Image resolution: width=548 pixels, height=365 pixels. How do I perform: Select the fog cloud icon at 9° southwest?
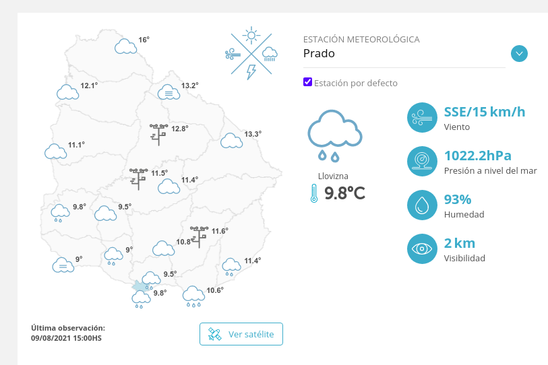[x=63, y=265]
